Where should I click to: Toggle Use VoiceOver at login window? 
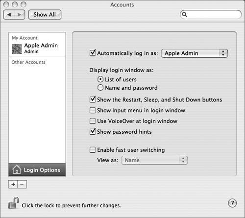93,121
